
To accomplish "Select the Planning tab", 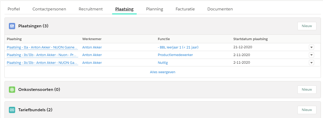I will pos(154,9).
